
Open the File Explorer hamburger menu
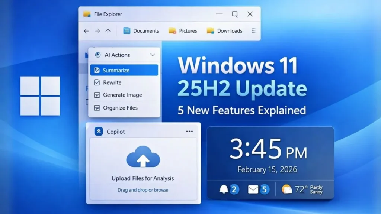click(x=255, y=31)
